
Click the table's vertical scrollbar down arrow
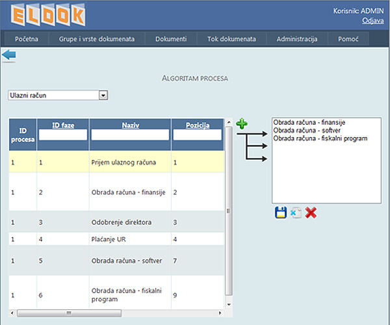click(228, 304)
